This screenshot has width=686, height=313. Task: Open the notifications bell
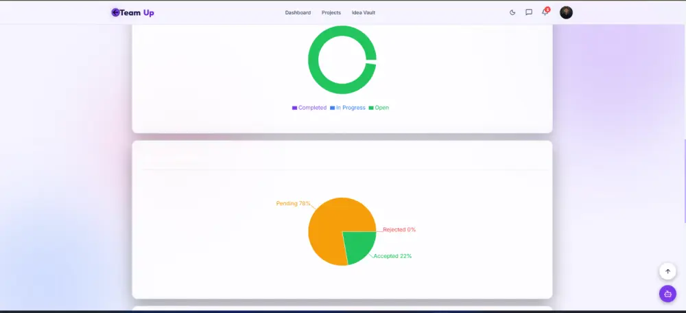tap(545, 12)
